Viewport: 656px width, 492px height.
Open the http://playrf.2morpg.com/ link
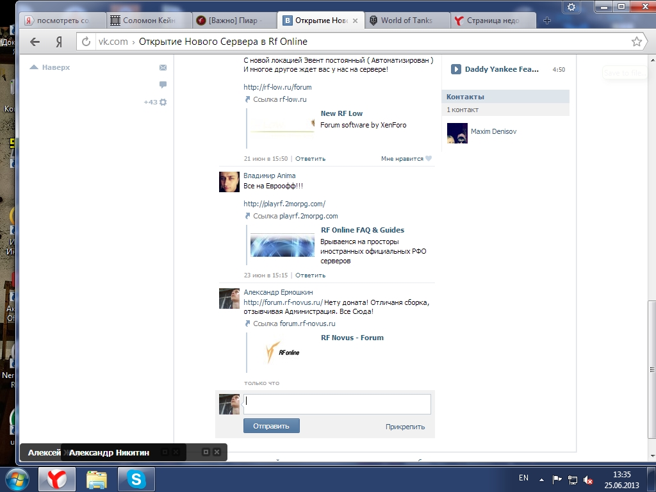pyautogui.click(x=284, y=204)
